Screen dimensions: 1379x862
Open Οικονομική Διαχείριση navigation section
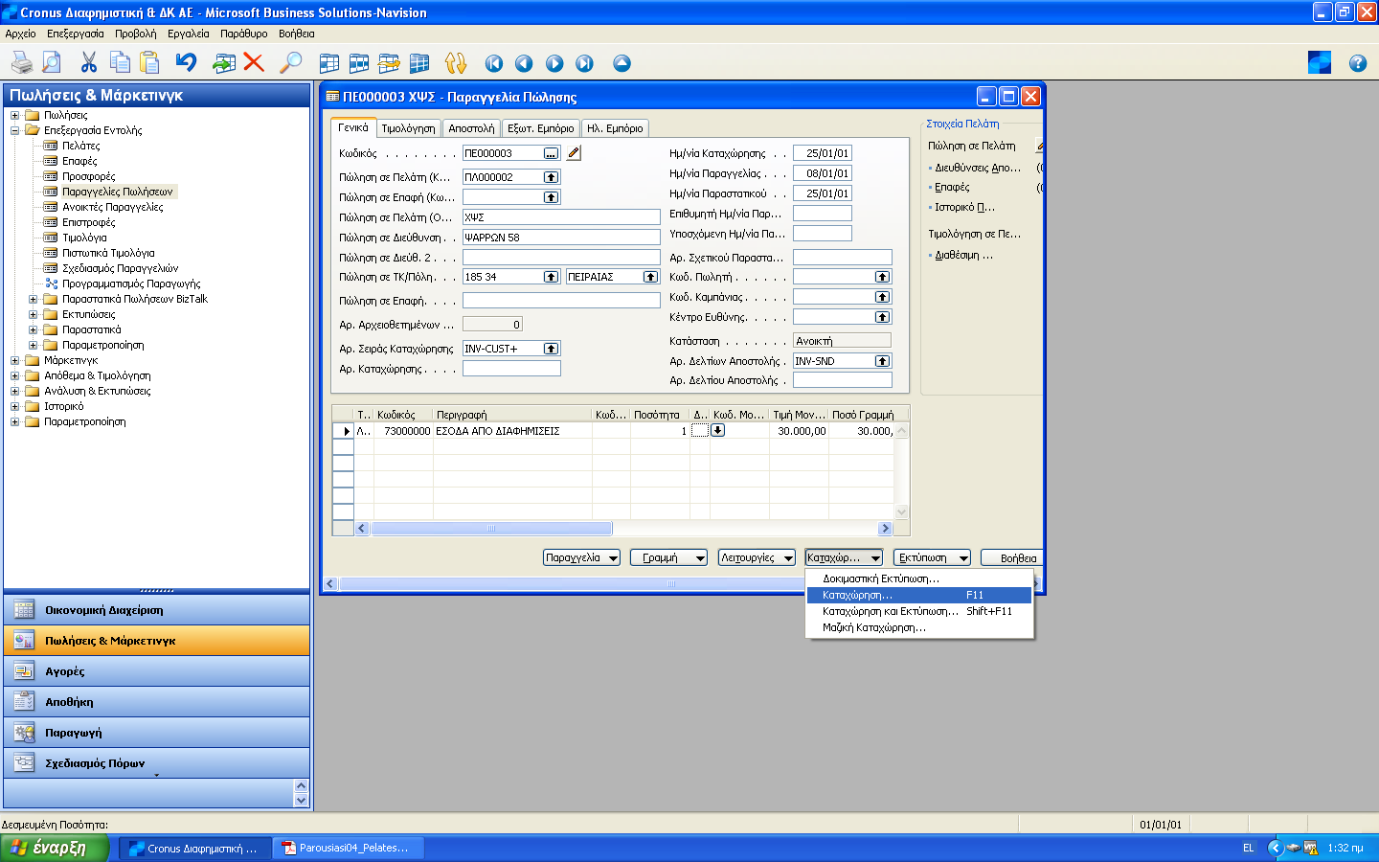(156, 610)
